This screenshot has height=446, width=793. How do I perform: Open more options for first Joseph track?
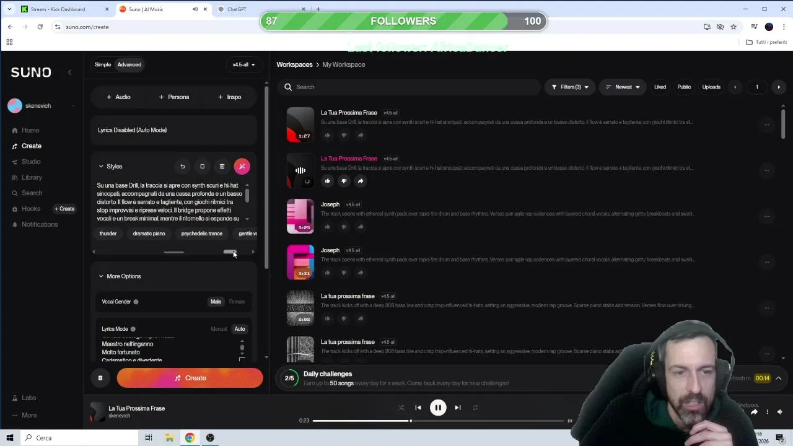767,216
